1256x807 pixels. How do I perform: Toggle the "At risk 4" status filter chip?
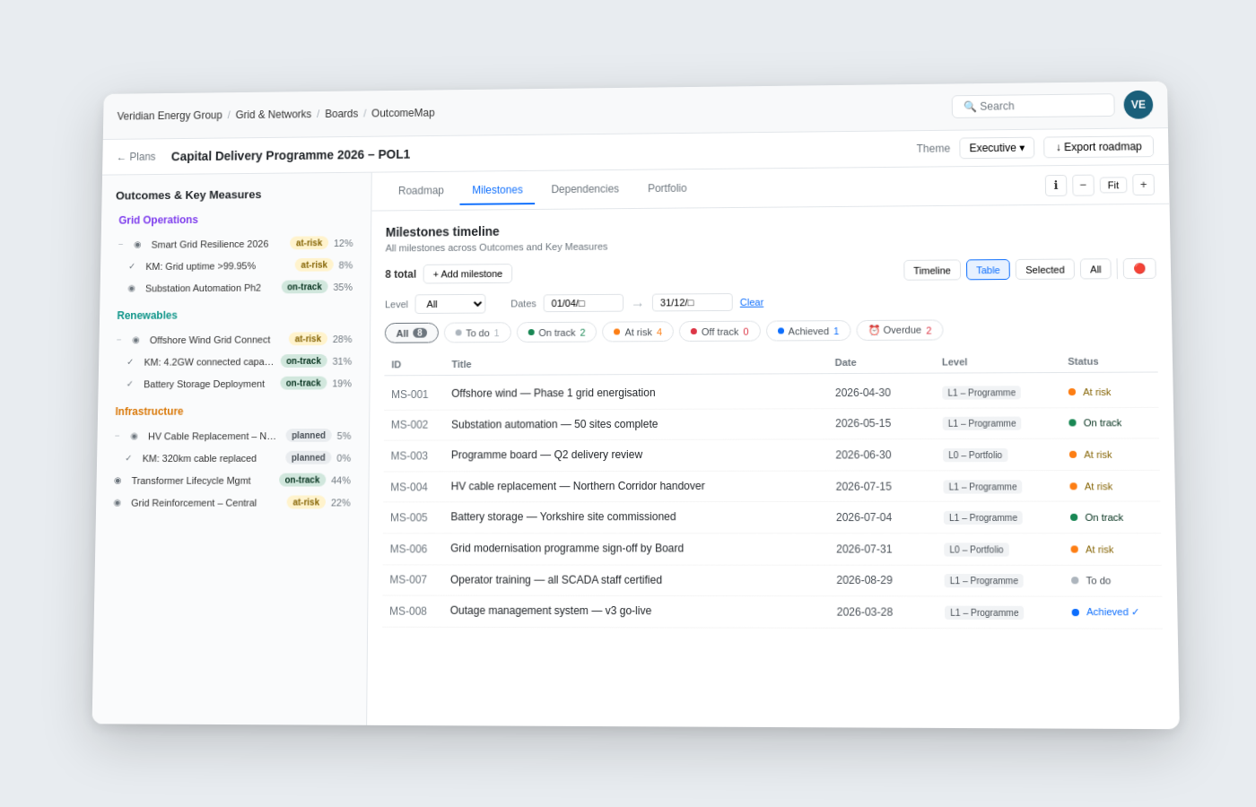[x=637, y=331]
